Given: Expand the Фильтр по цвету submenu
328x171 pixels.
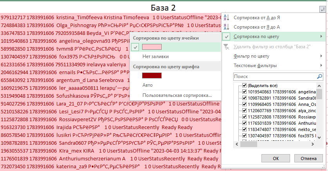Looking at the screenshot, I should [321, 56].
